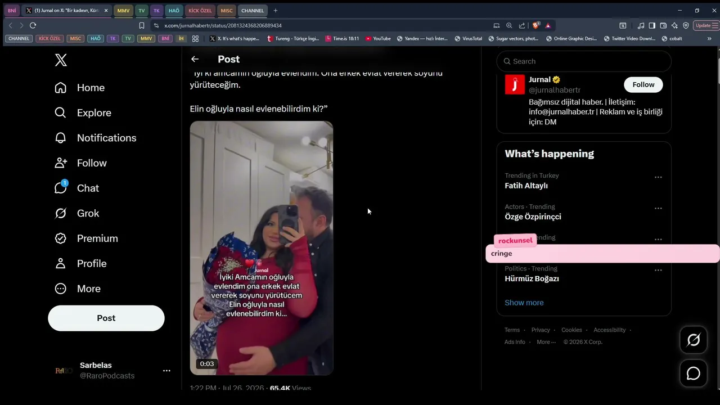Image resolution: width=720 pixels, height=405 pixels.
Task: Expand the More menu in sidebar
Action: pyautogui.click(x=78, y=289)
